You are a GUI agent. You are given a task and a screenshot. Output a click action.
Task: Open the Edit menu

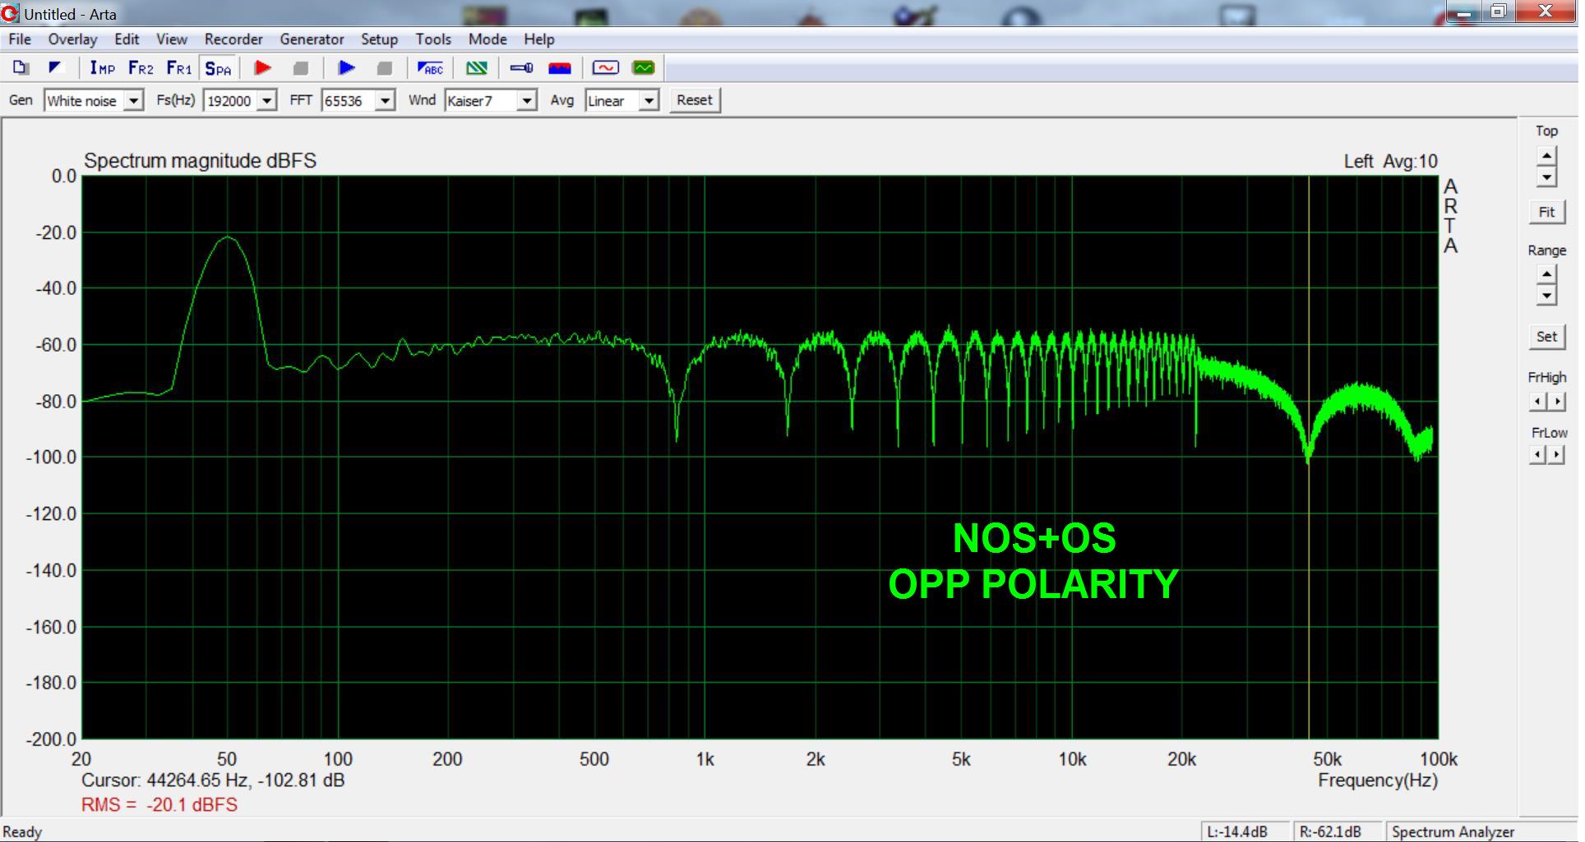pyautogui.click(x=127, y=39)
